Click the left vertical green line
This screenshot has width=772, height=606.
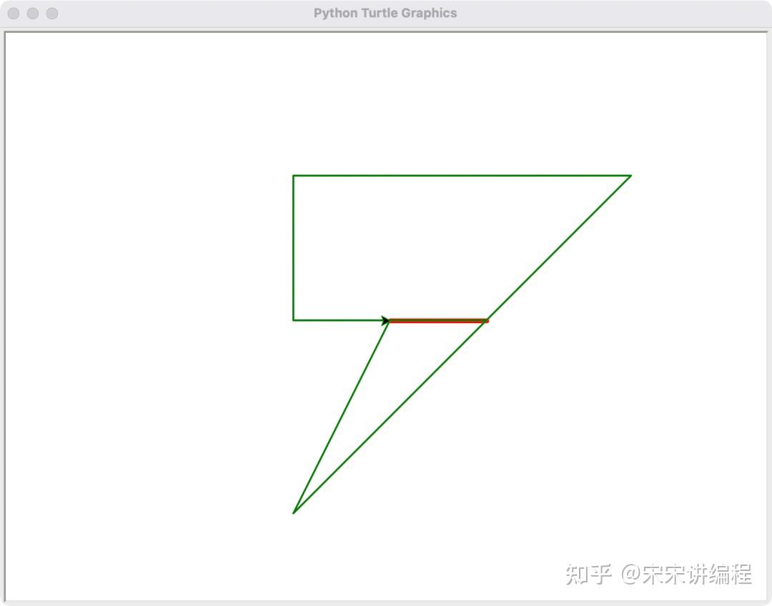coord(294,247)
